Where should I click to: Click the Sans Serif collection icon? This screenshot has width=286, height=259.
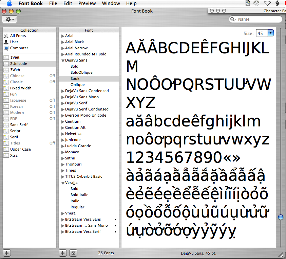(6, 125)
